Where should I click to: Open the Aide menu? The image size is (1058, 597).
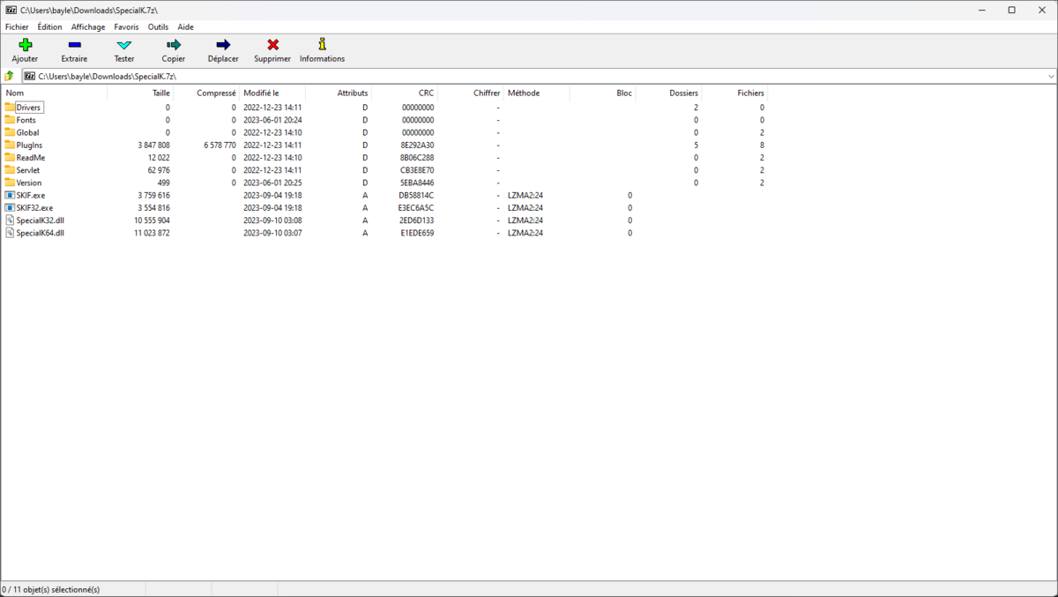(185, 27)
